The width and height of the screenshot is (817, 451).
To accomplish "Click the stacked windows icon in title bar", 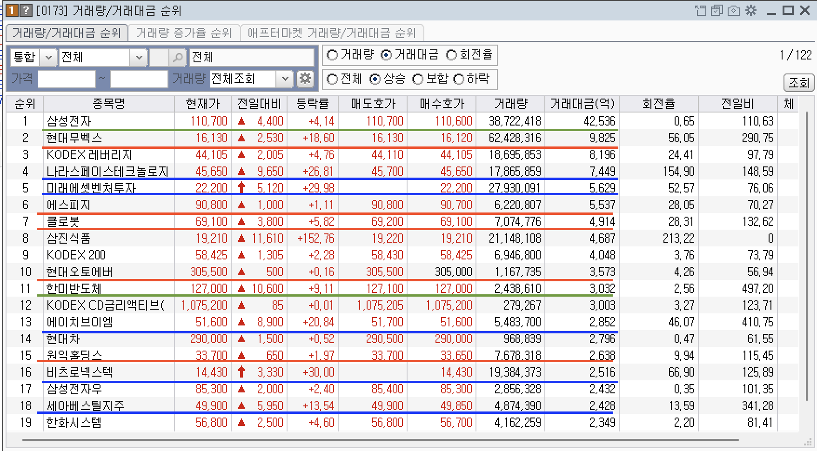I will tap(717, 10).
